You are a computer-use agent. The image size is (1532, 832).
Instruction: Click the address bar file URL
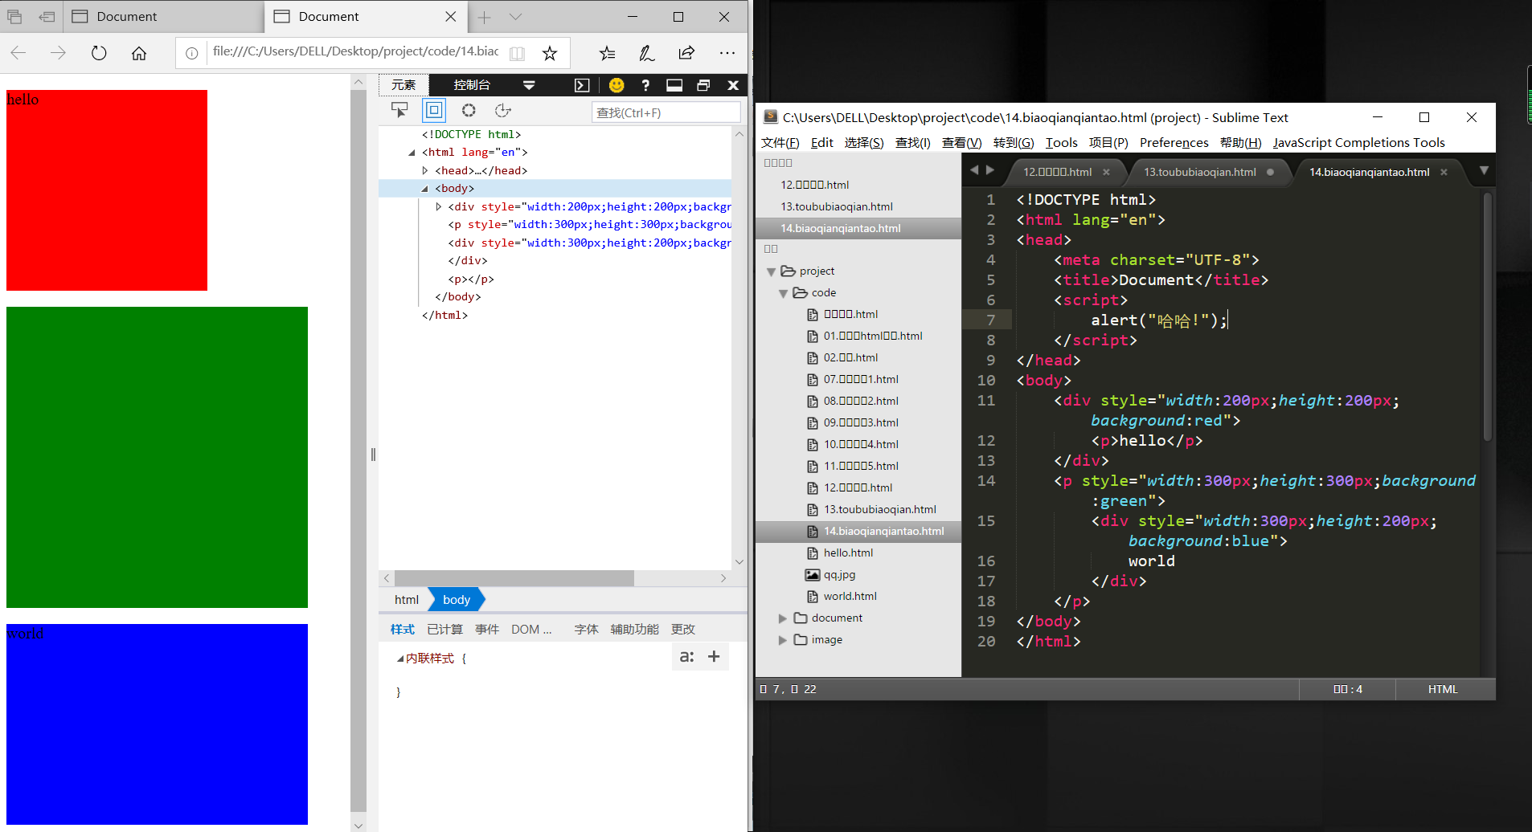[355, 51]
